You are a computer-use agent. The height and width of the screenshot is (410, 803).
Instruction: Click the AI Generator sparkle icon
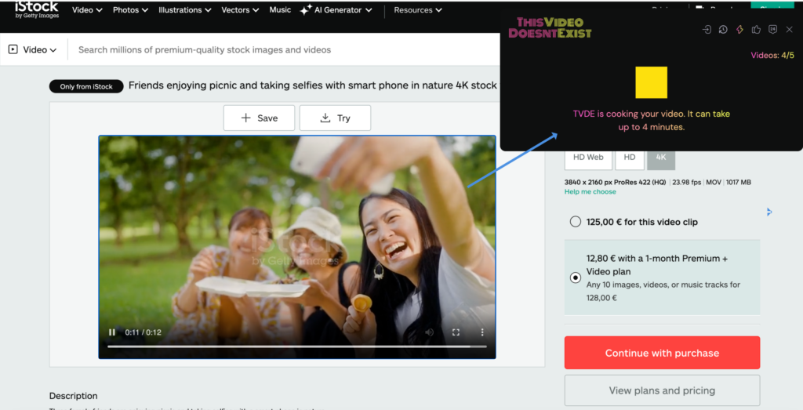click(306, 9)
